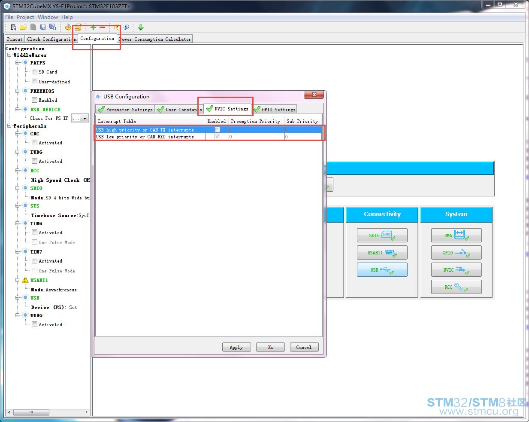Click the Cancel button in USB Configuration

pos(304,347)
